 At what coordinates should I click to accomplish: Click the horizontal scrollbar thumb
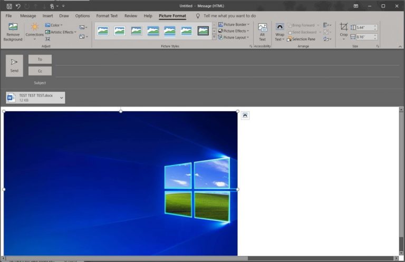point(127,258)
